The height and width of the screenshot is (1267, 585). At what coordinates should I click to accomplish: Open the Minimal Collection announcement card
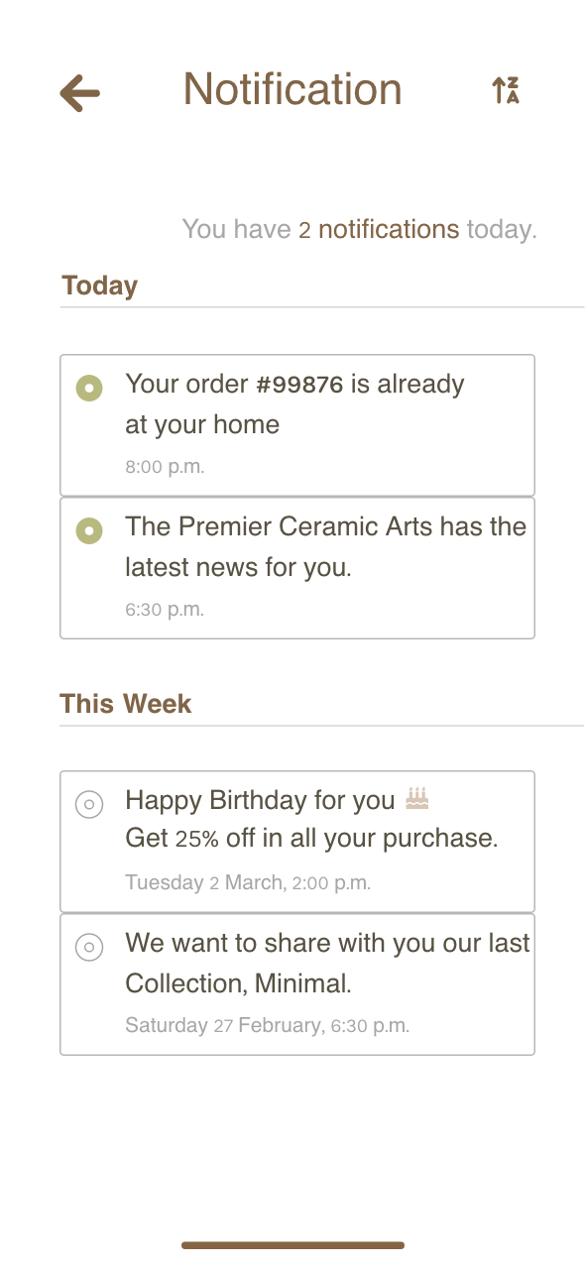(297, 984)
